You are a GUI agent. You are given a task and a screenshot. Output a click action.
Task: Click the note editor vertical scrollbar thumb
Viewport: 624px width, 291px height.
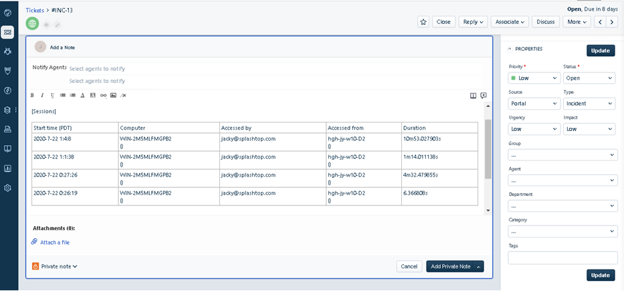click(488, 149)
